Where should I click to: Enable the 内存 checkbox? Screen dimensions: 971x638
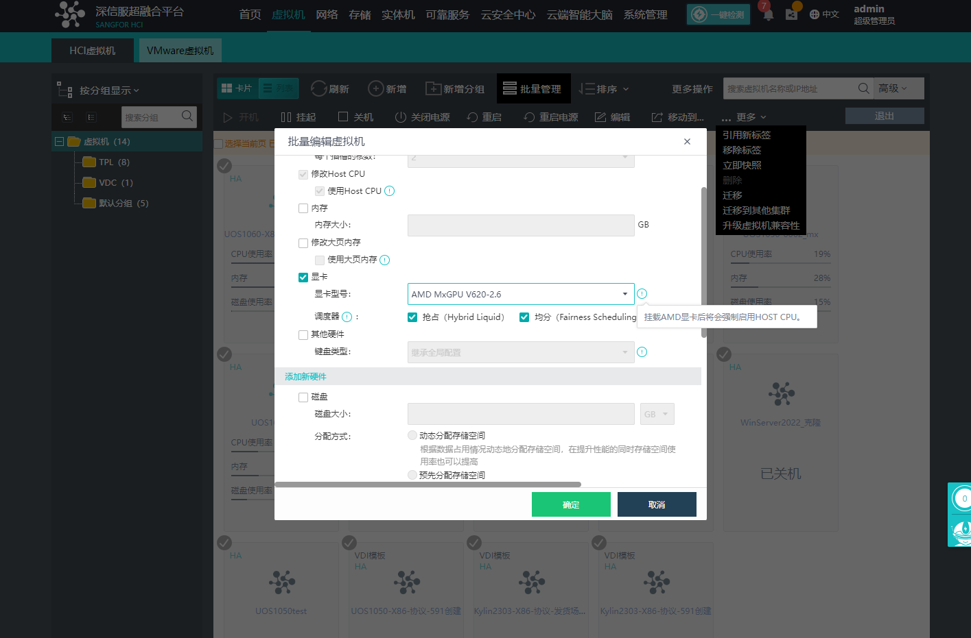pos(303,208)
